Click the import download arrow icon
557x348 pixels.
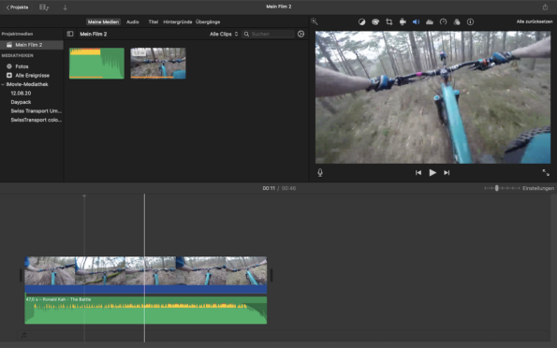pos(65,7)
